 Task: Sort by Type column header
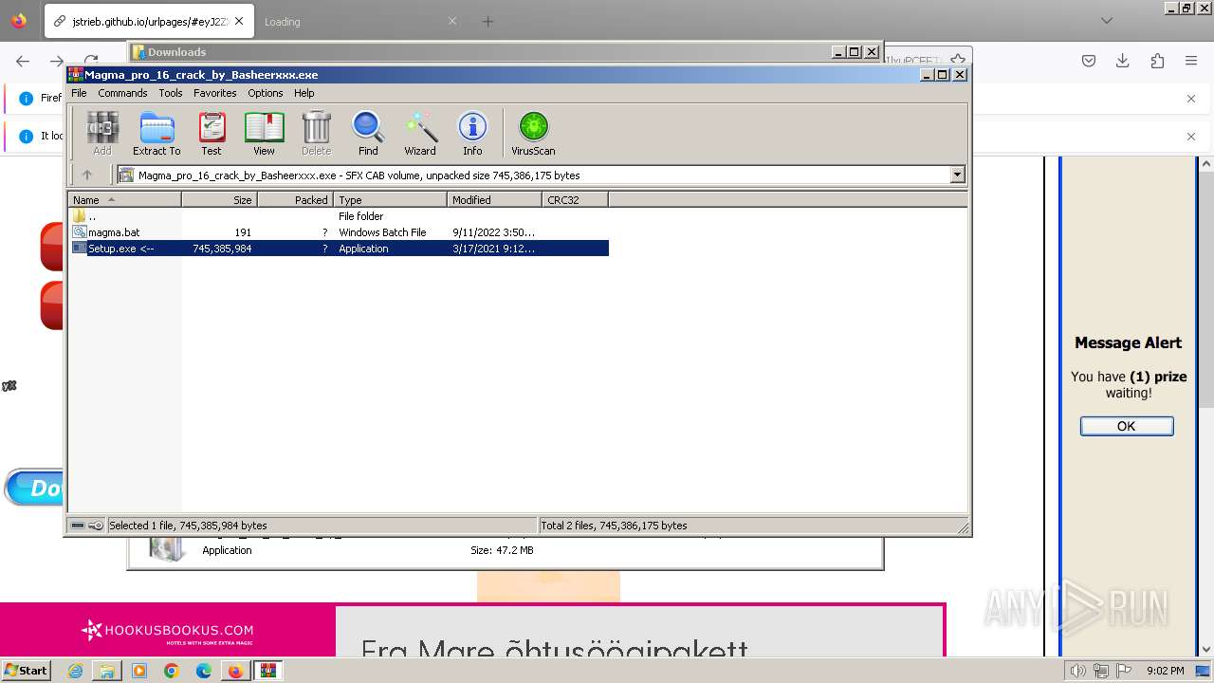390,199
